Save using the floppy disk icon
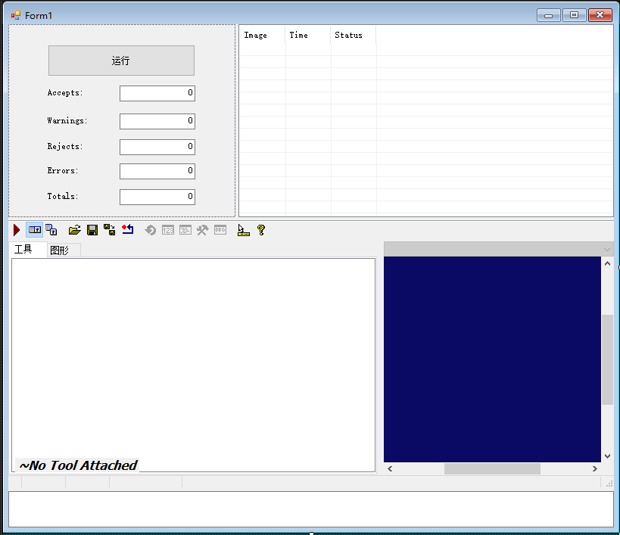Screen dimensions: 620x535 pos(92,230)
